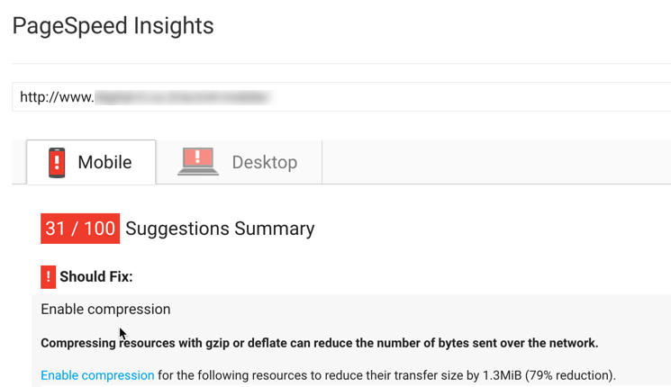Focus the URL input field

click(341, 97)
